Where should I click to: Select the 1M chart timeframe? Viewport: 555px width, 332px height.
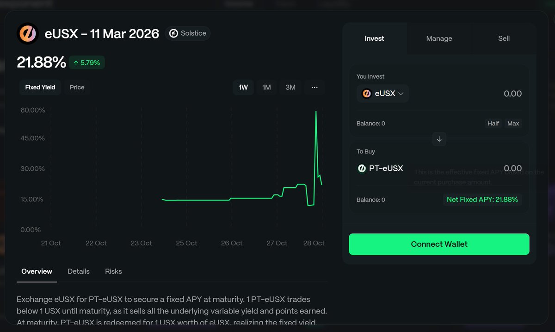[x=266, y=87]
